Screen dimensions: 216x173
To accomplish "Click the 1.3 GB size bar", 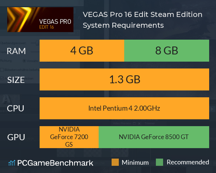I will 124,80.
